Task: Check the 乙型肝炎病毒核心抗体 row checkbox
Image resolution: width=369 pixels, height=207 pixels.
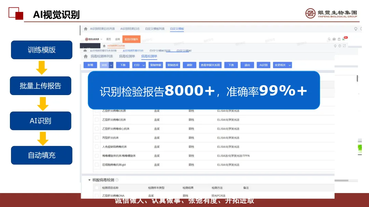Action: click(x=97, y=129)
